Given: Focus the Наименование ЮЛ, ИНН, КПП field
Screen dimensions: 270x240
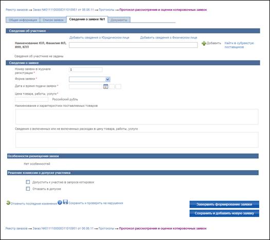Looking at the screenshot, I should click(x=133, y=45).
